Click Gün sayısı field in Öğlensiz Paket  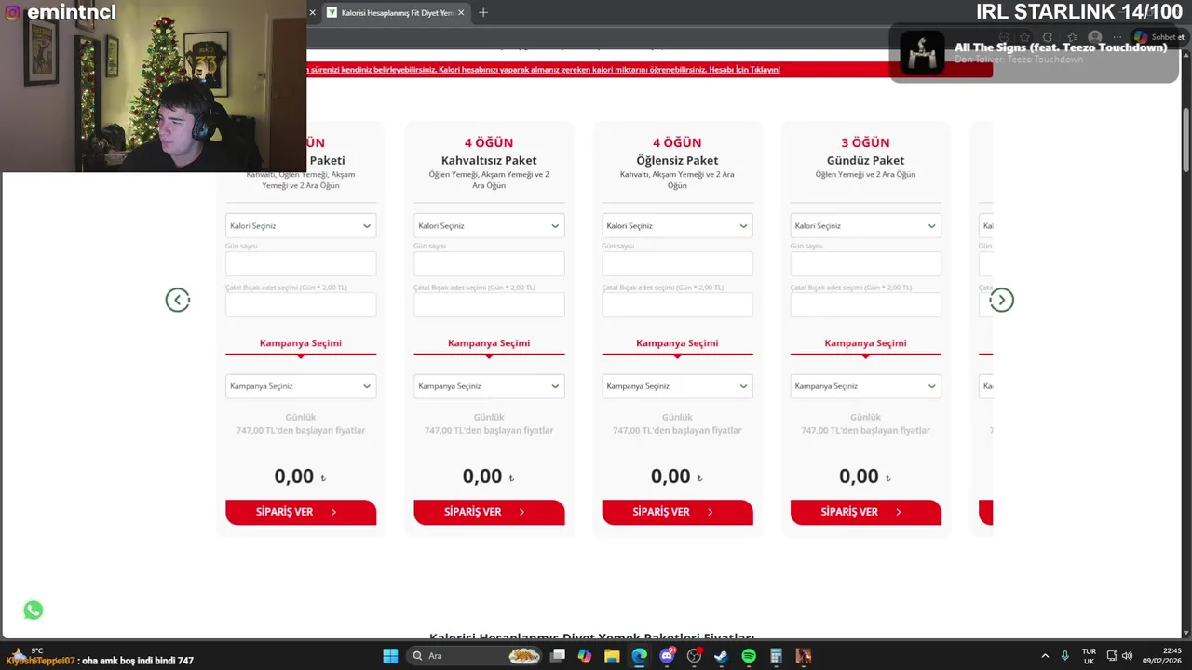pos(677,263)
